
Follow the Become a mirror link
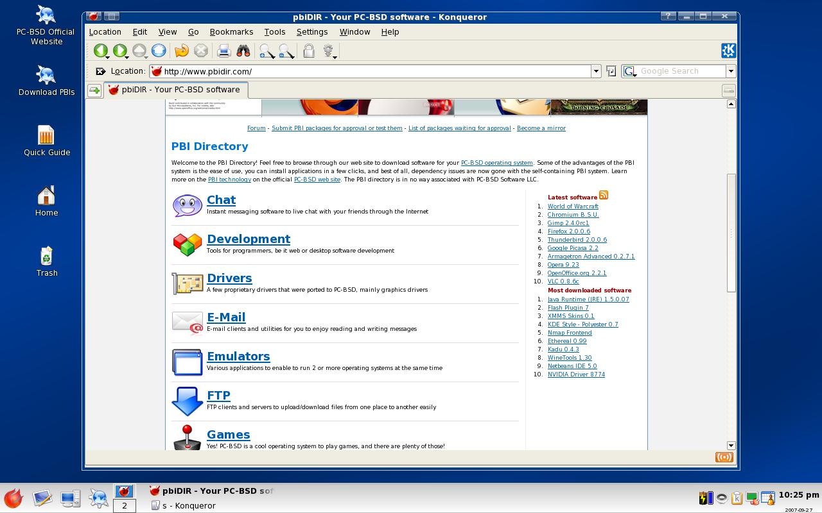tap(541, 128)
